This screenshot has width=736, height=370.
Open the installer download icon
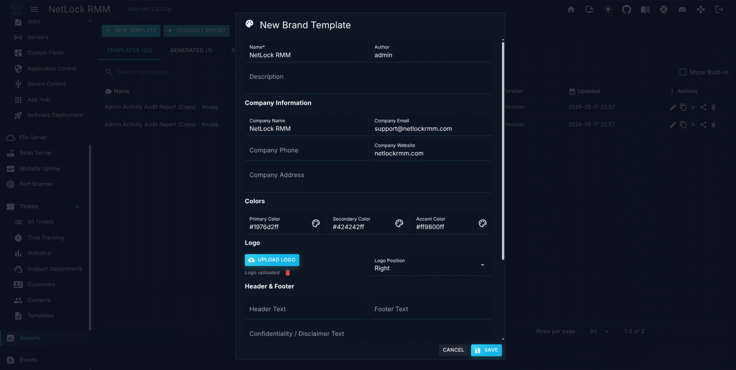[x=589, y=10]
